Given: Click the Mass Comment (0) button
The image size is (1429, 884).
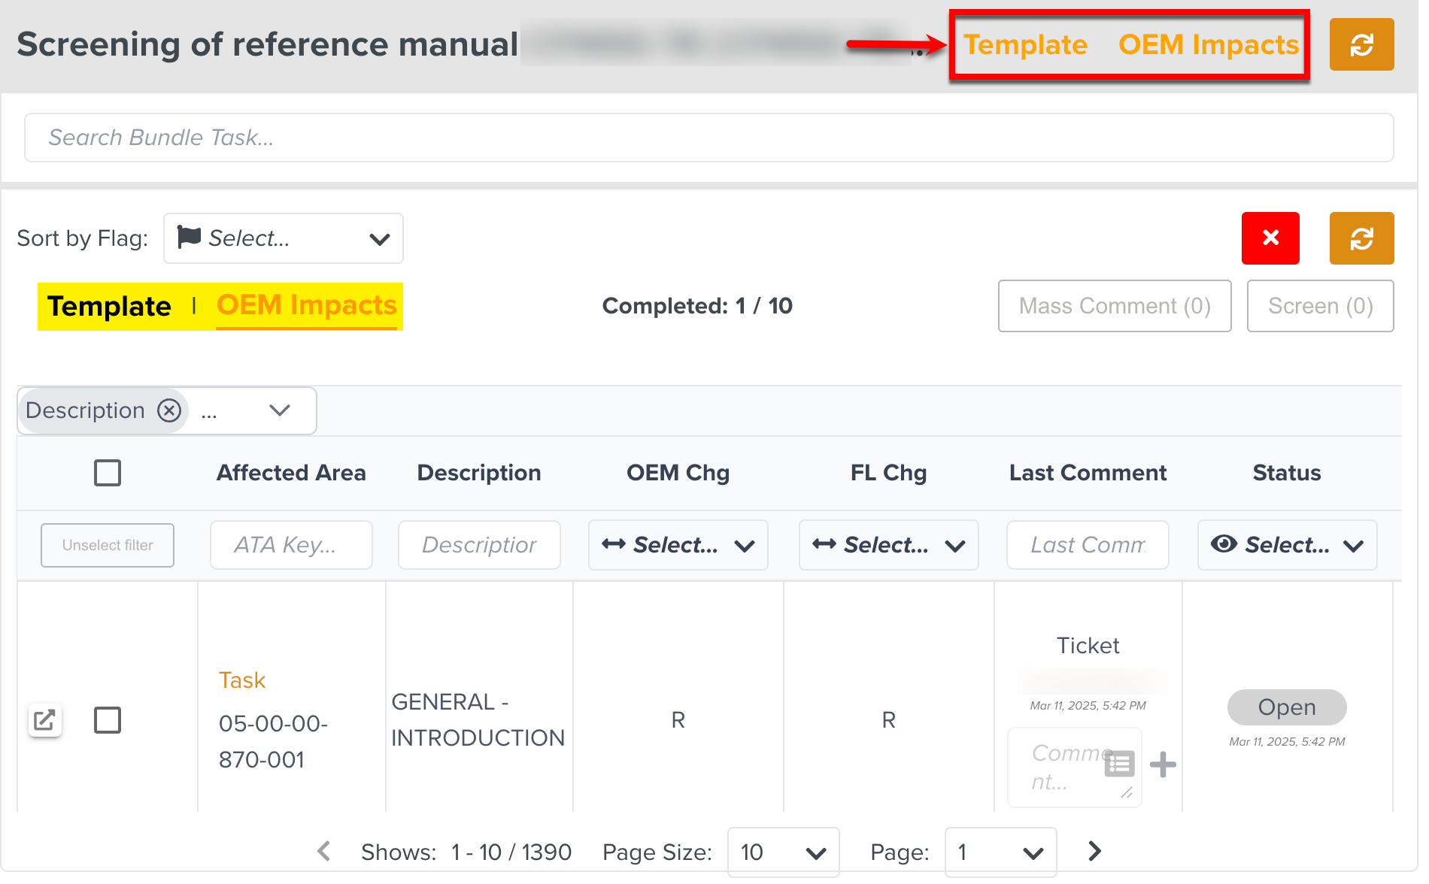Looking at the screenshot, I should [x=1114, y=306].
